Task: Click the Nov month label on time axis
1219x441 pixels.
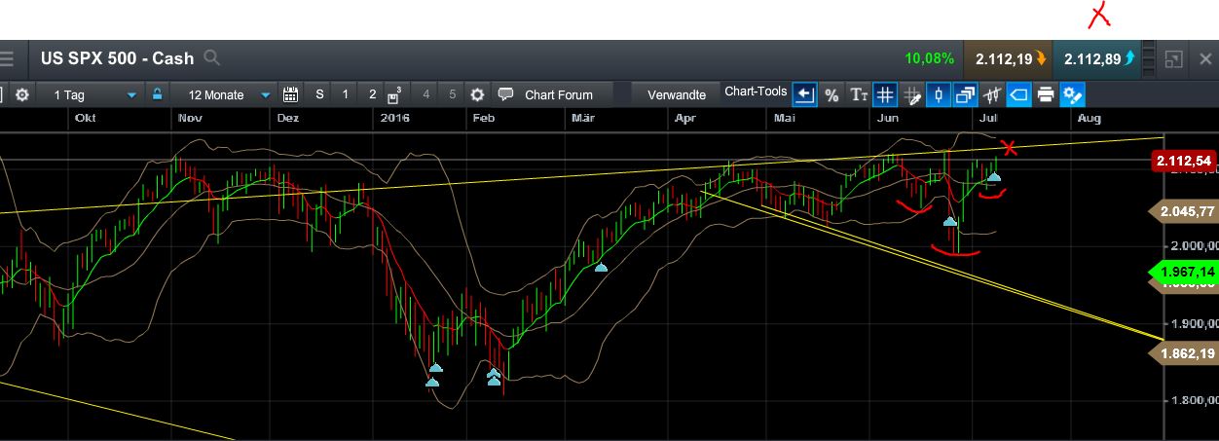Action: pyautogui.click(x=189, y=118)
